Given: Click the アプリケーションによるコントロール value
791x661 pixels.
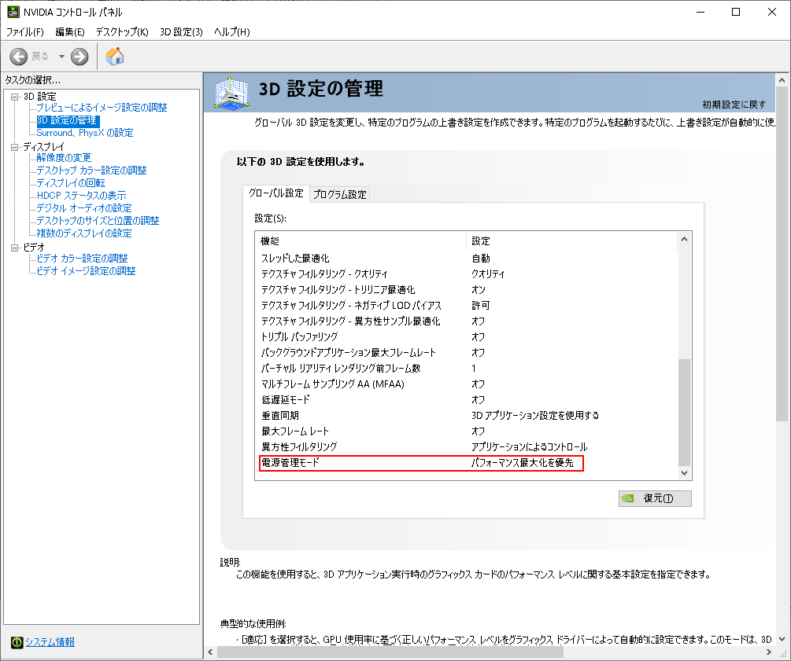Looking at the screenshot, I should point(529,447).
